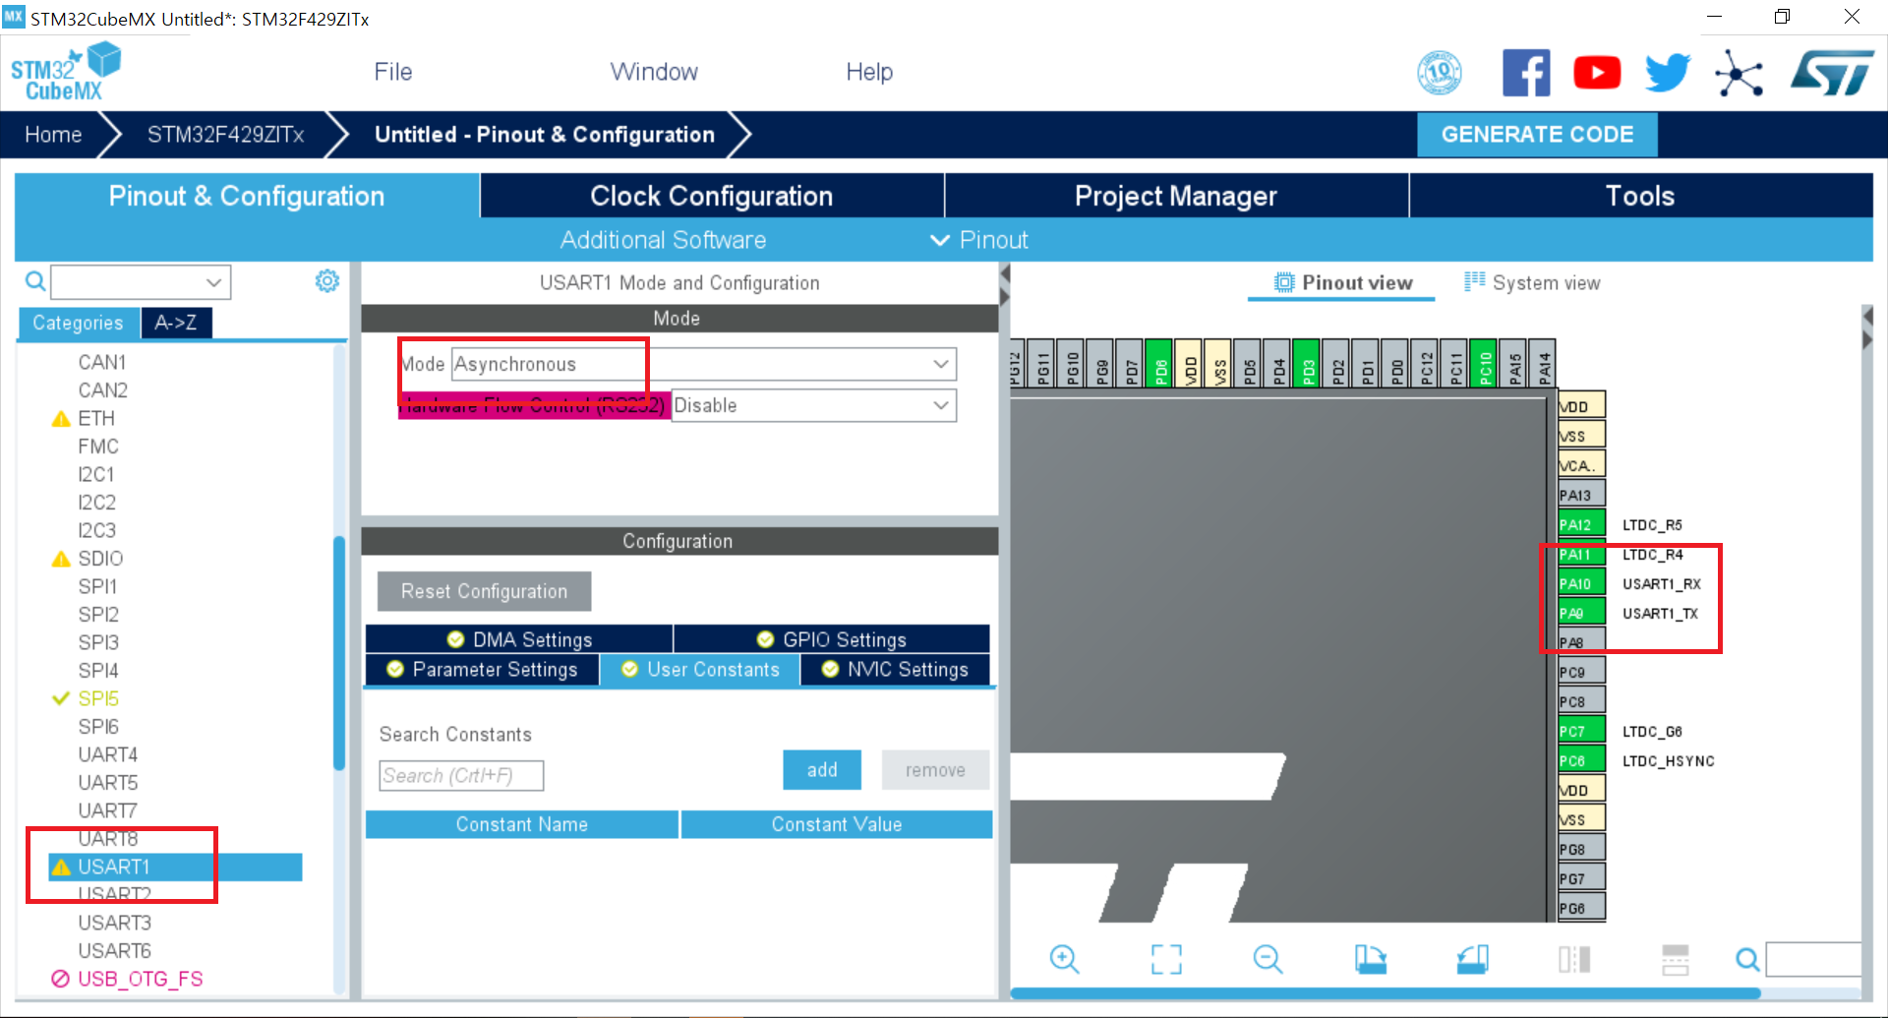Click the peripheral list vertical scrollbar
The width and height of the screenshot is (1888, 1018).
click(339, 653)
